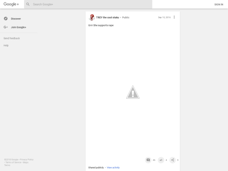Open the TREY the cool otaku profile name
This screenshot has height=171, width=228.
[x=108, y=17]
